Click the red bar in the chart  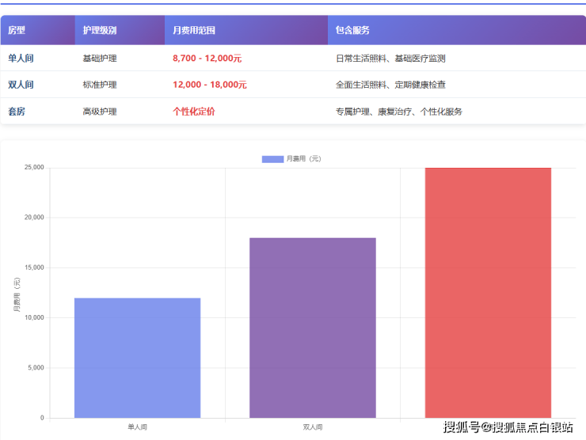point(488,293)
